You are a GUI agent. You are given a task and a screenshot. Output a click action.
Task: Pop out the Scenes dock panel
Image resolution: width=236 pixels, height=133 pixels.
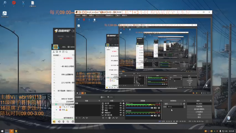point(99,101)
